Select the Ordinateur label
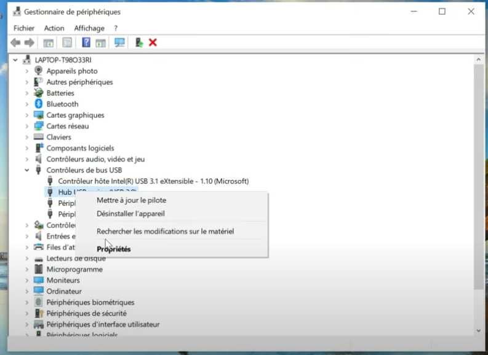This screenshot has width=488, height=355. click(64, 291)
